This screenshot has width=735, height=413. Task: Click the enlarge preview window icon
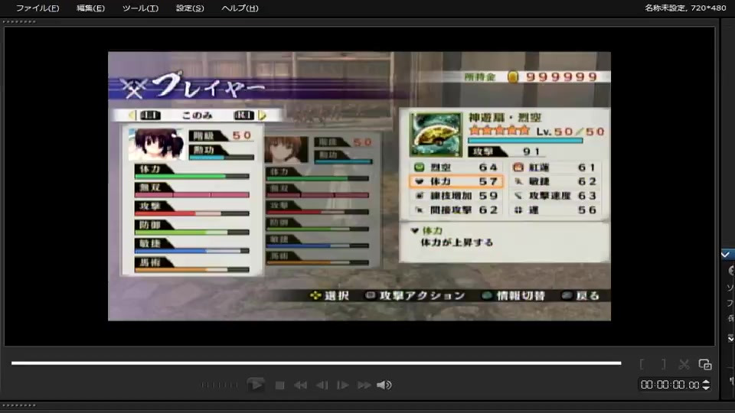coord(705,364)
